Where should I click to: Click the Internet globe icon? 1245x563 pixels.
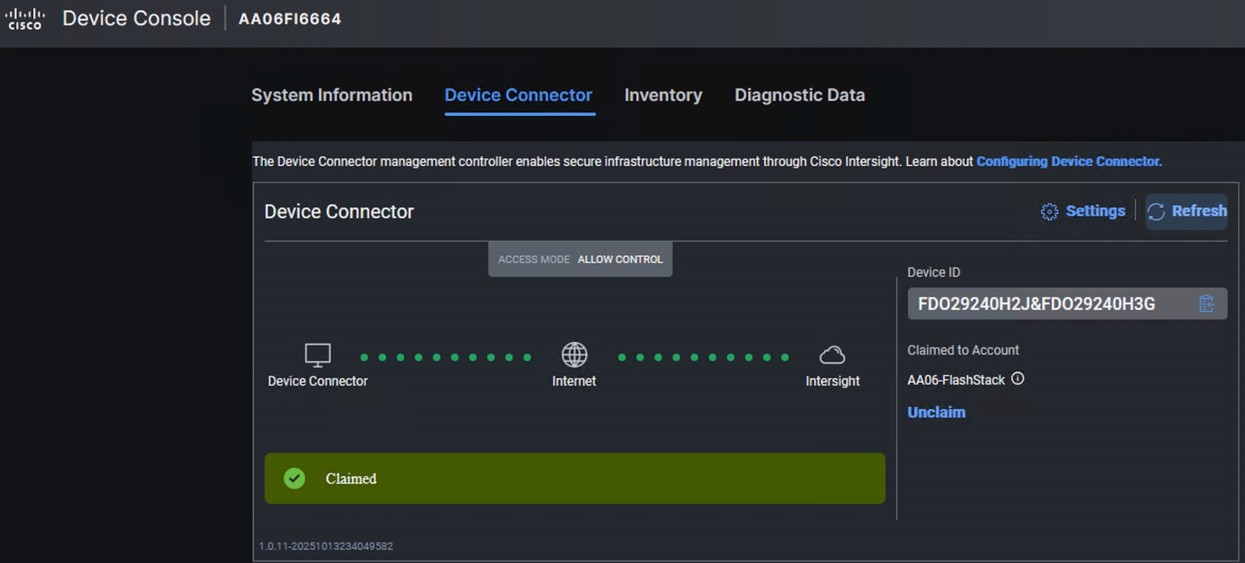coord(574,354)
